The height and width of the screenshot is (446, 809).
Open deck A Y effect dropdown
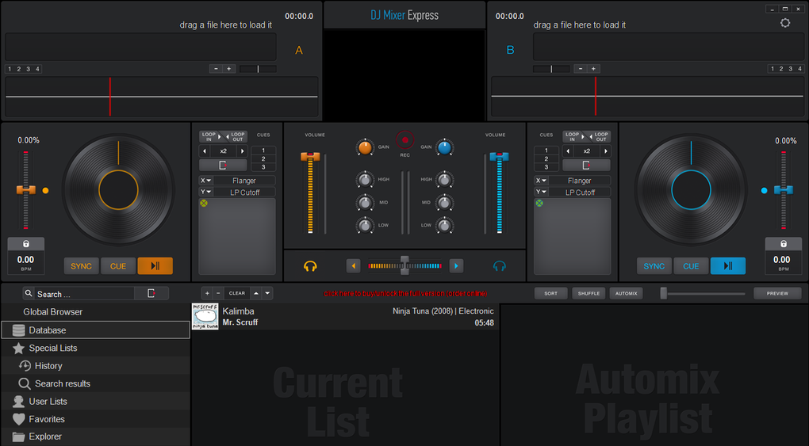(x=206, y=192)
